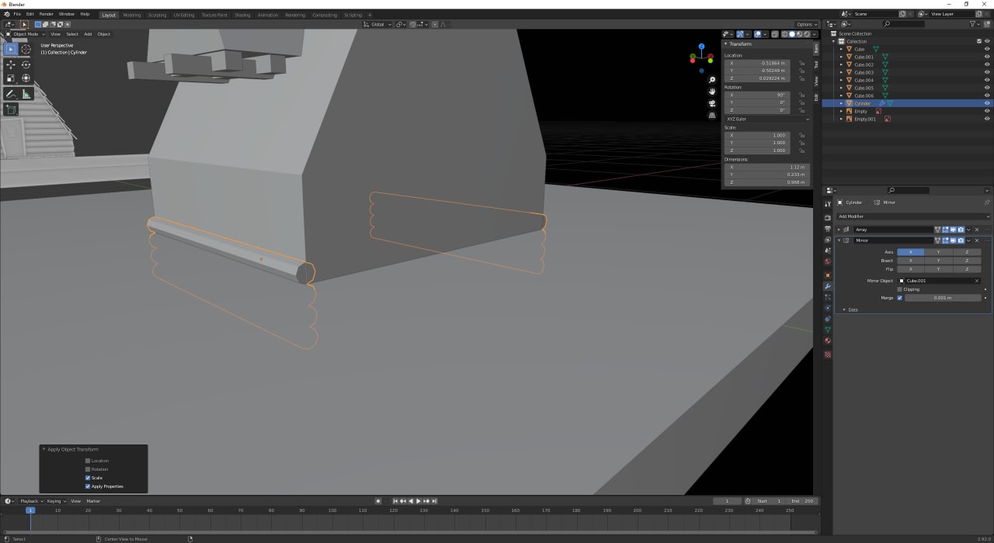Screen dimensions: 994x543
Task: Enable Location in Apply Object Transform
Action: [x=88, y=461]
